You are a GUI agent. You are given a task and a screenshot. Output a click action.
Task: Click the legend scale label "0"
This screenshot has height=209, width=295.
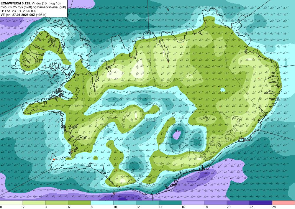(x=1, y=207)
